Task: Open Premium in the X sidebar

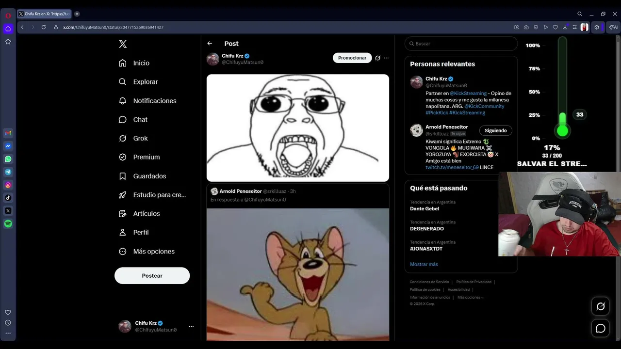Action: [140, 157]
